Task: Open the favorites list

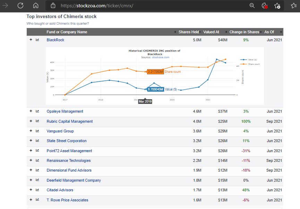Action: coord(294,6)
